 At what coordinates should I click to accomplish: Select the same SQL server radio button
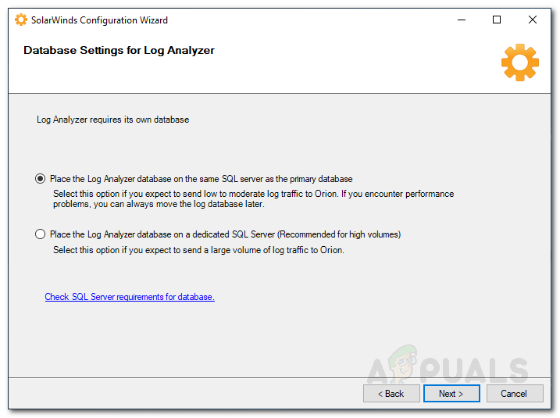(41, 179)
